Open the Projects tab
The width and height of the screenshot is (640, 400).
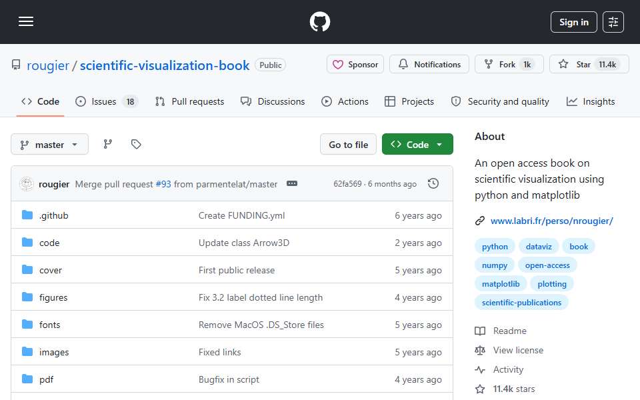[x=409, y=101]
